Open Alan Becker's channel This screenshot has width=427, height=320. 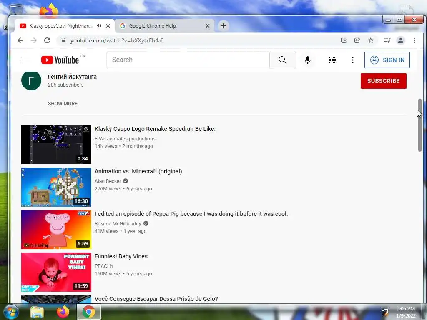(x=108, y=181)
